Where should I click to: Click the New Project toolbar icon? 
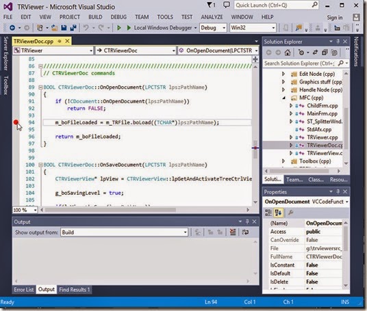(x=40, y=28)
